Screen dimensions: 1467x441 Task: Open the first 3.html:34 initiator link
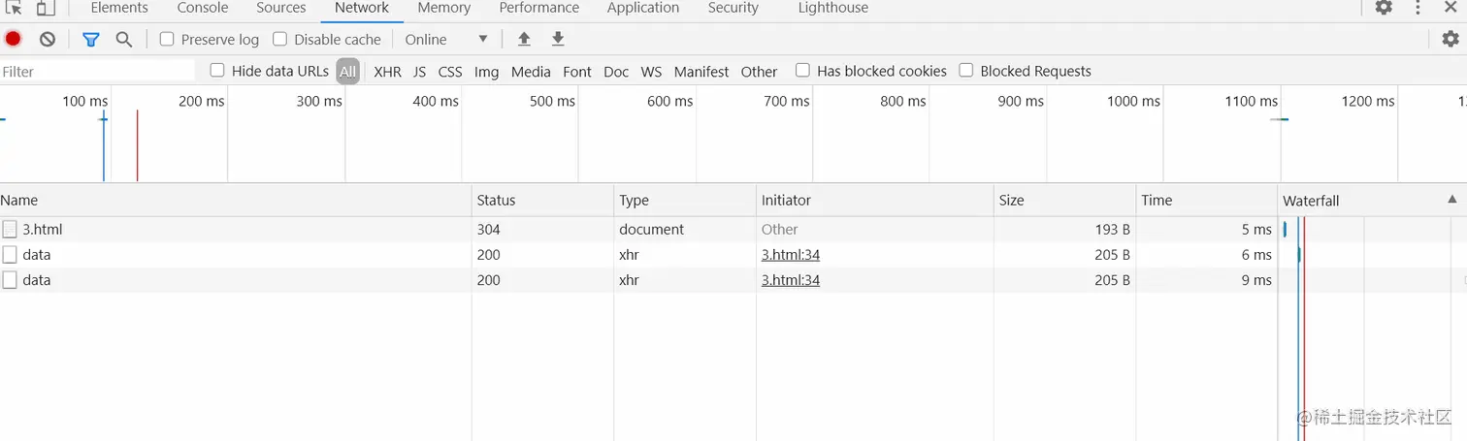[x=791, y=255]
